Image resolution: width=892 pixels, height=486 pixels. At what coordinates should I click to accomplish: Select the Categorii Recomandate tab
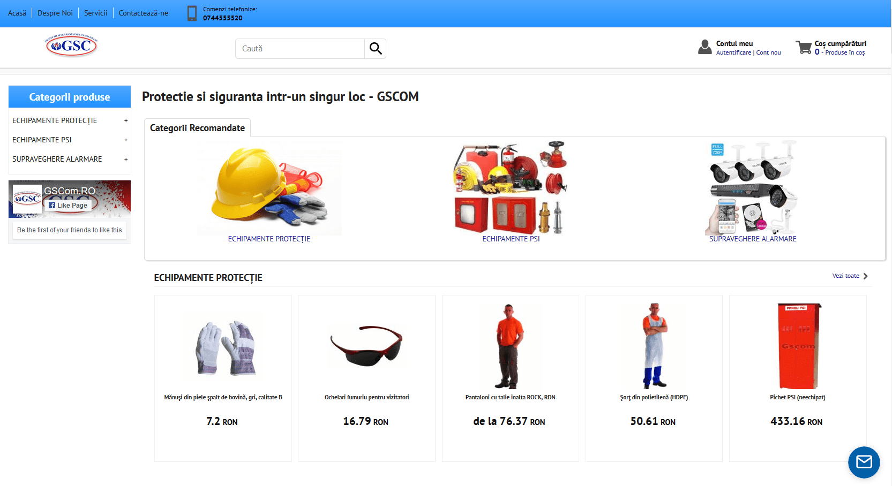(197, 128)
